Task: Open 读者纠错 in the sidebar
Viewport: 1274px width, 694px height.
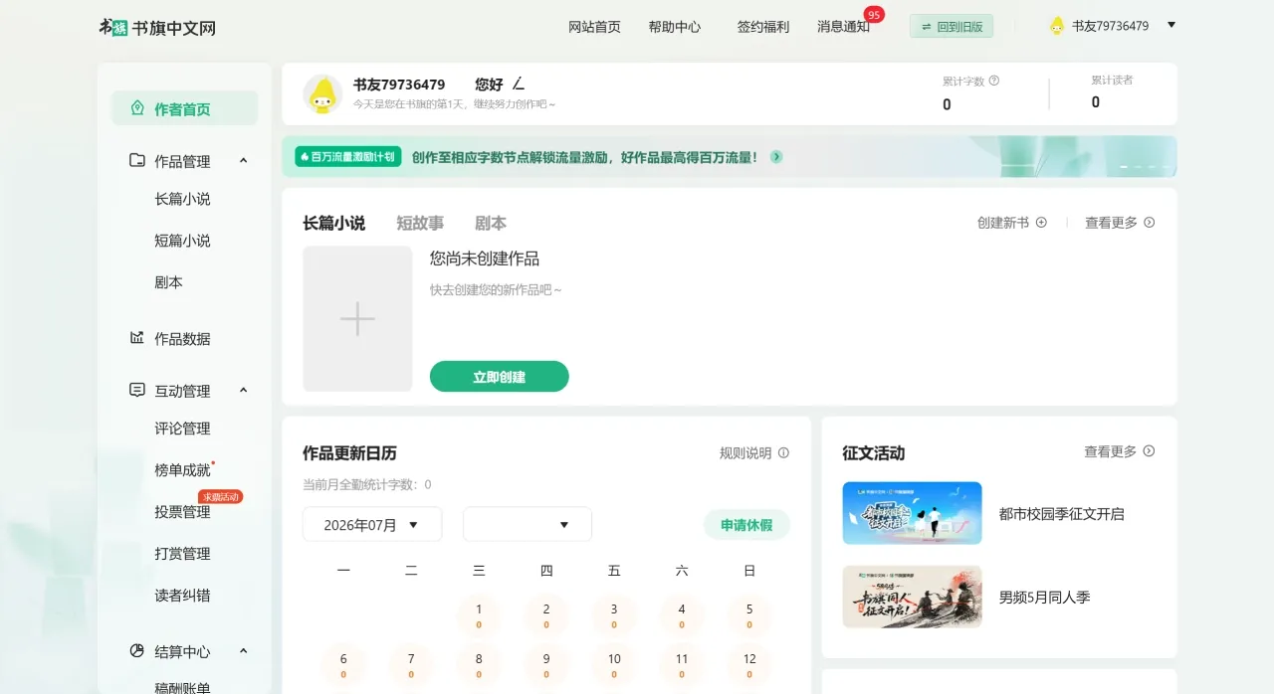Action: click(x=182, y=596)
